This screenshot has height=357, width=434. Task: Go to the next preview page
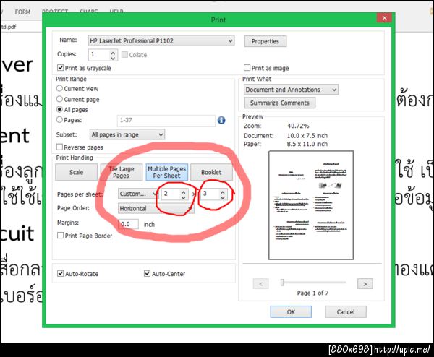(x=365, y=284)
